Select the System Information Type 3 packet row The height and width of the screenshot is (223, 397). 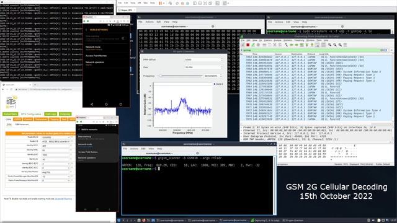tap(316, 72)
